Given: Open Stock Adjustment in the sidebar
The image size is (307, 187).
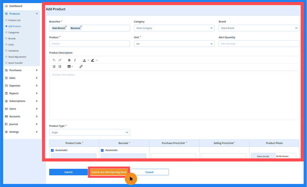Looking at the screenshot, I should [x=17, y=57].
